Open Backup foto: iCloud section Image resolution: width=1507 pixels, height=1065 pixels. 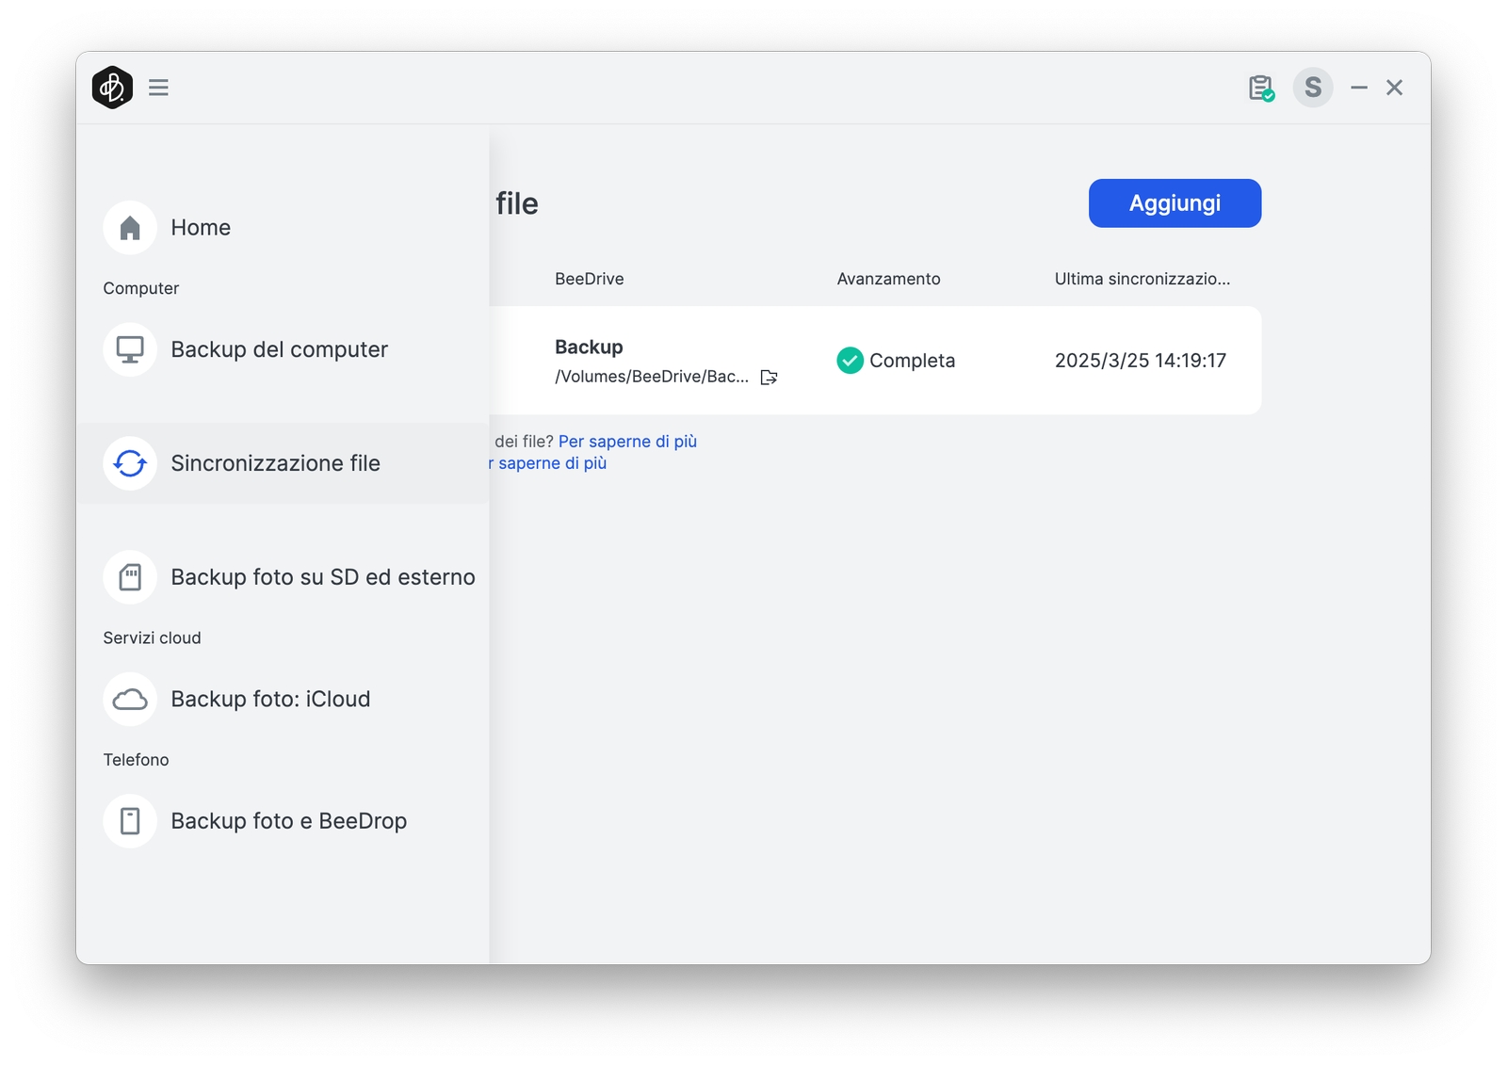270,699
